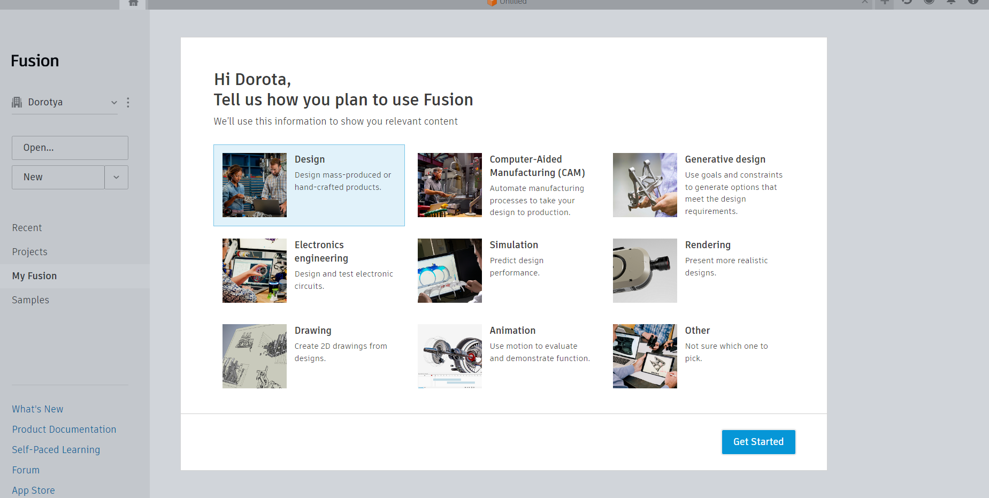Image resolution: width=989 pixels, height=498 pixels.
Task: Select Electronics engineering option
Action: (x=309, y=271)
